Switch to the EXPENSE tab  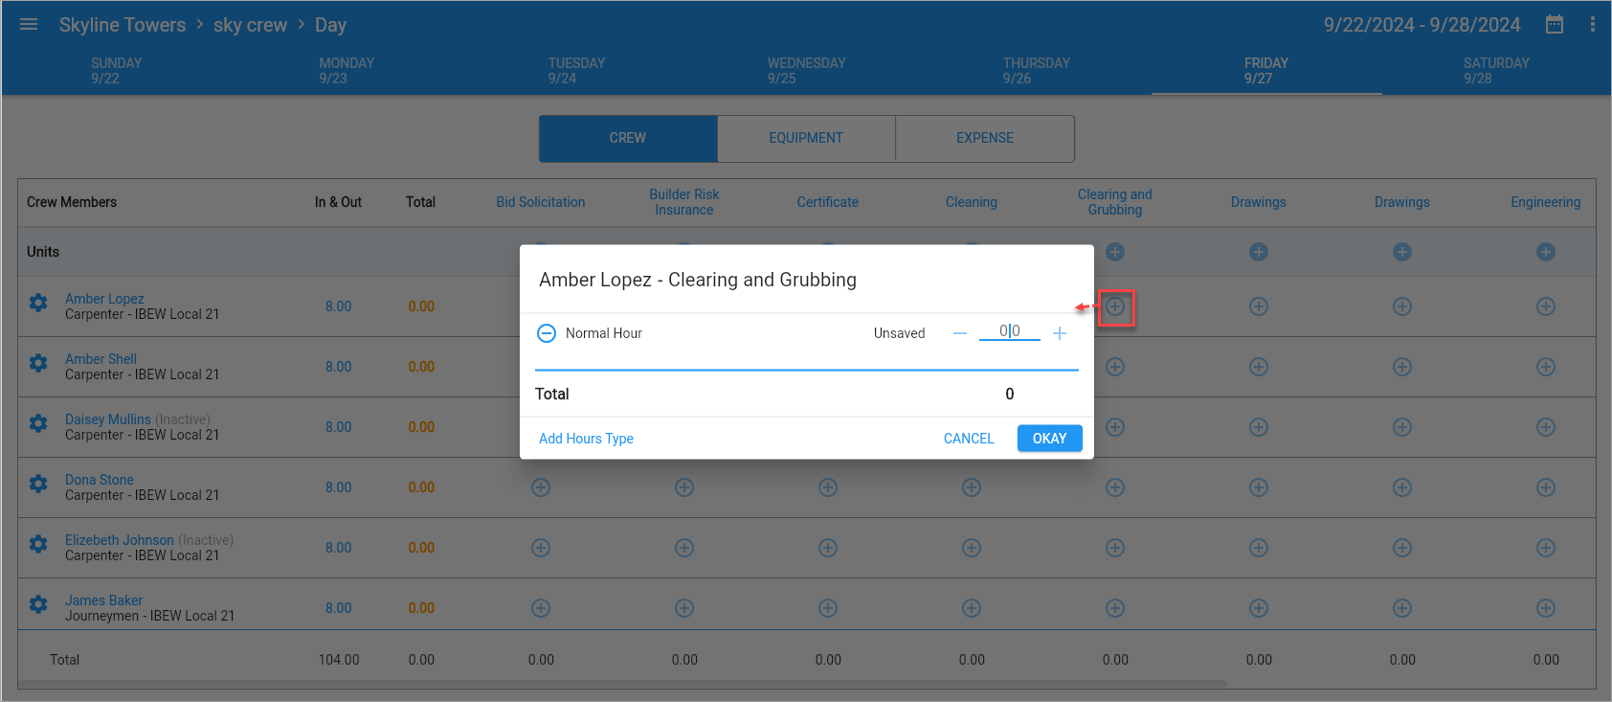[x=985, y=138]
